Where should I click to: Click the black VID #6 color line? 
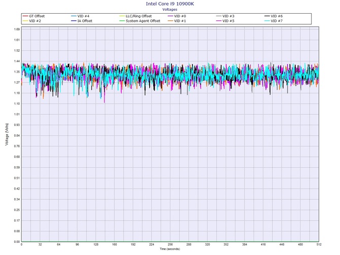[267, 16]
